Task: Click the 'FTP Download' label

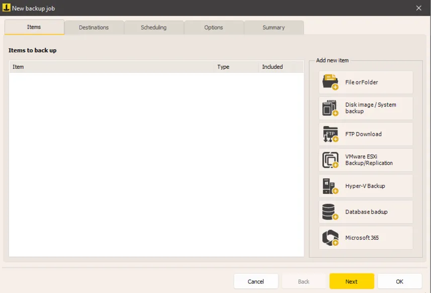Action: pyautogui.click(x=364, y=134)
